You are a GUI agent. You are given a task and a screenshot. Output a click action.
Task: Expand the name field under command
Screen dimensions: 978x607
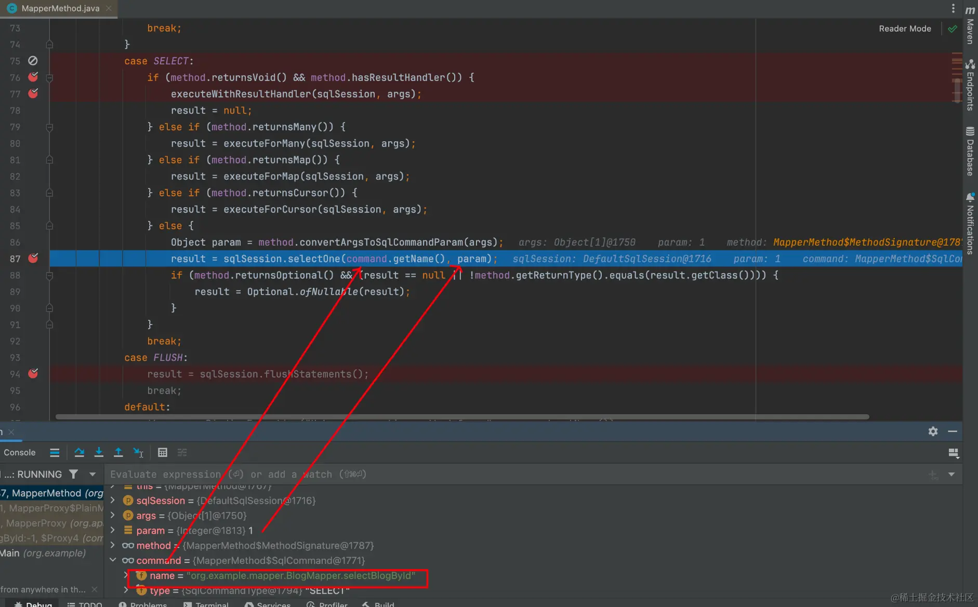(126, 575)
